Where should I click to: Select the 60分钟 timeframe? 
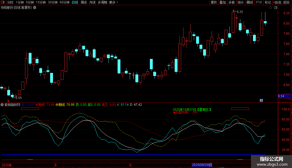[64, 2]
